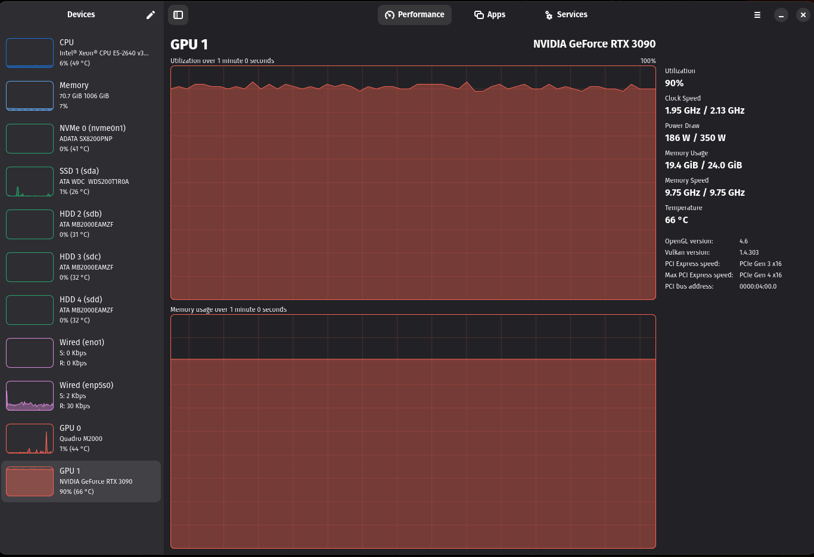The width and height of the screenshot is (814, 557).
Task: Click '186 W / 350 W' power draw
Action: click(x=695, y=138)
